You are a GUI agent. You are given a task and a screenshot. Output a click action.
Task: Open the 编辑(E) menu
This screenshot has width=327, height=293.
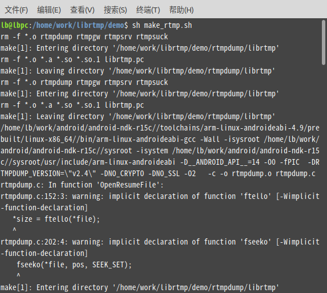point(49,10)
